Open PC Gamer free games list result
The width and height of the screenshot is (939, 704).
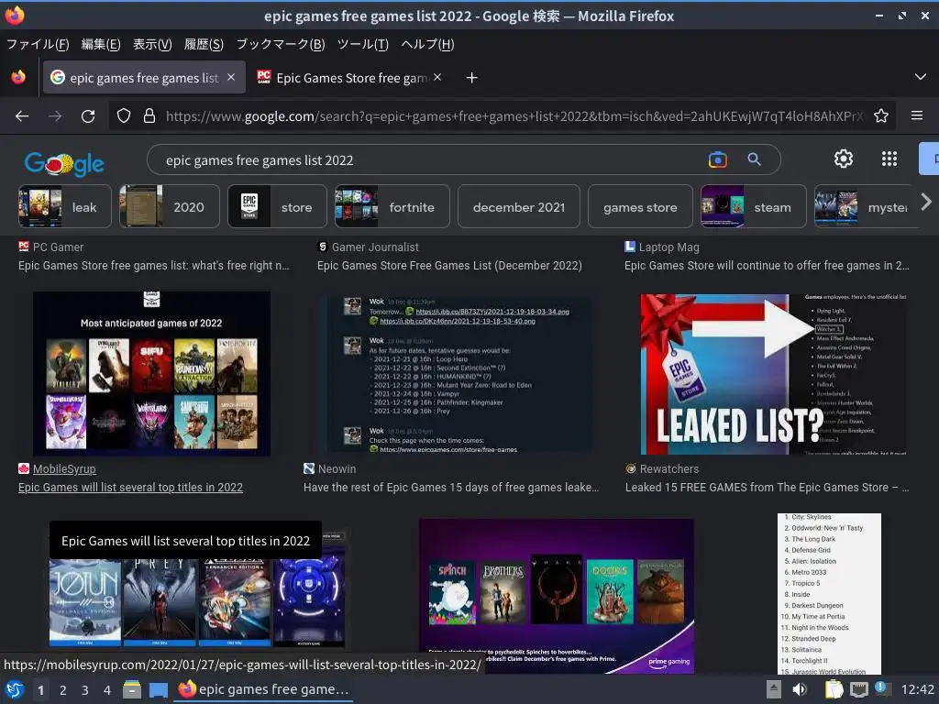(154, 266)
